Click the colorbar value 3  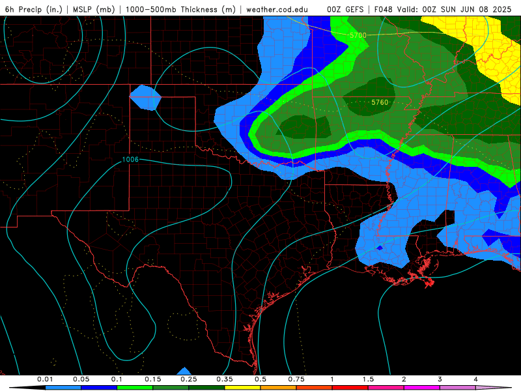tap(440, 379)
